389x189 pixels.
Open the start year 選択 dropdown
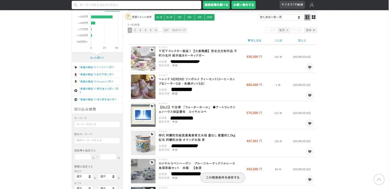[x=84, y=177]
